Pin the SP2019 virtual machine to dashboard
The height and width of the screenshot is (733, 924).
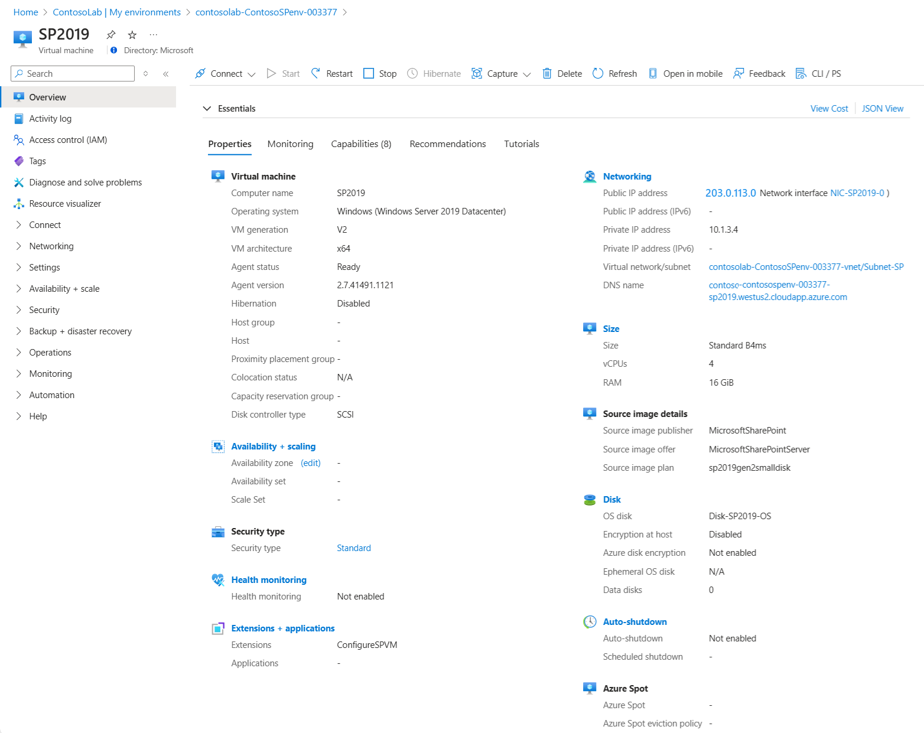pyautogui.click(x=111, y=35)
